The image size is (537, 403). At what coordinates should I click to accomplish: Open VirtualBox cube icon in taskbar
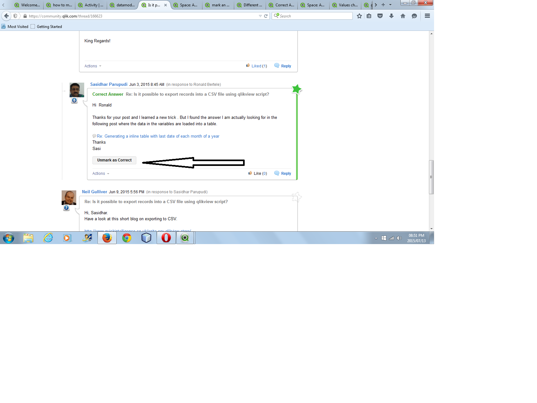146,238
